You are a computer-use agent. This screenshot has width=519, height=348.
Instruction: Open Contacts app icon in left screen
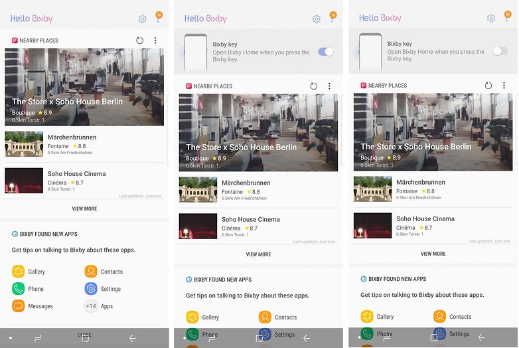[91, 272]
